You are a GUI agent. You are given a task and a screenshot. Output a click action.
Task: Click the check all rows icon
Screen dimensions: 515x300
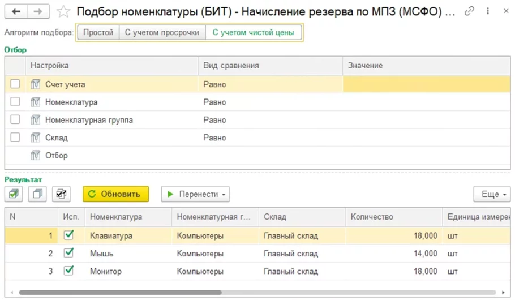(14, 194)
